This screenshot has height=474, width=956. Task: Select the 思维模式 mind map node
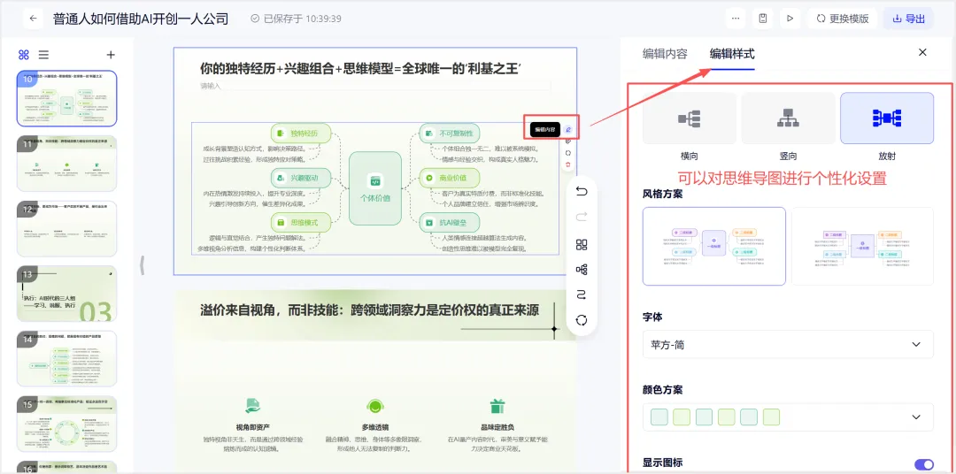[x=301, y=222]
